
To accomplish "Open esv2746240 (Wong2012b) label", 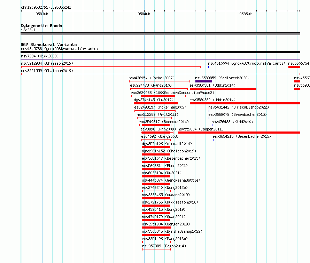I will tap(165, 188).
